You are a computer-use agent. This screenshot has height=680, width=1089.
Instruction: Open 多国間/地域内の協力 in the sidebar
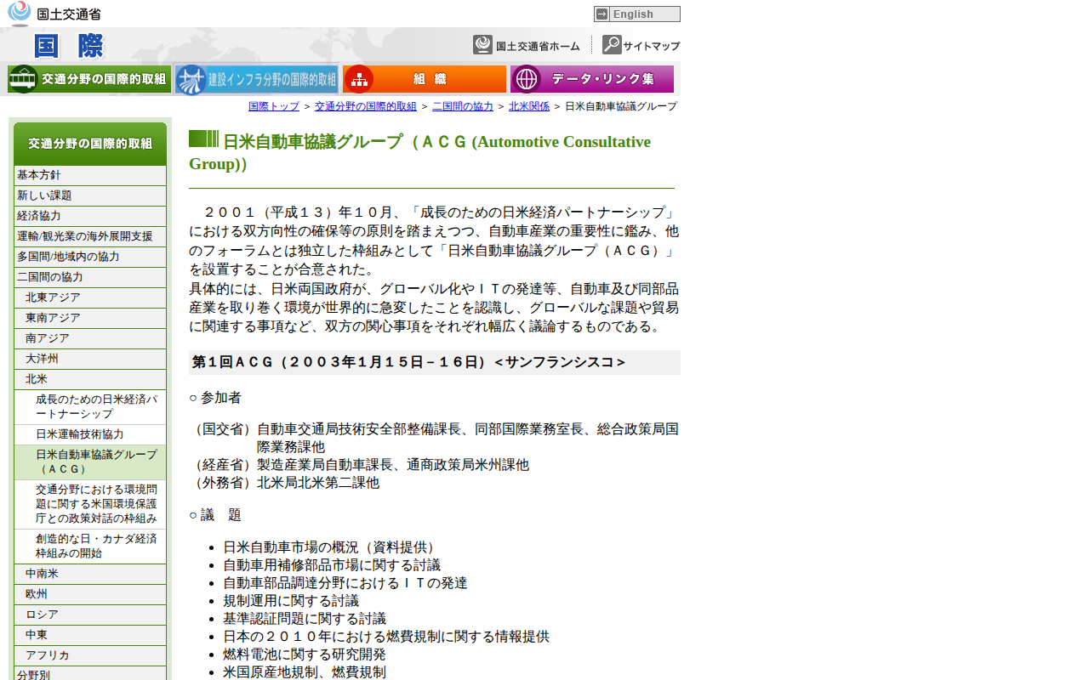(x=90, y=257)
